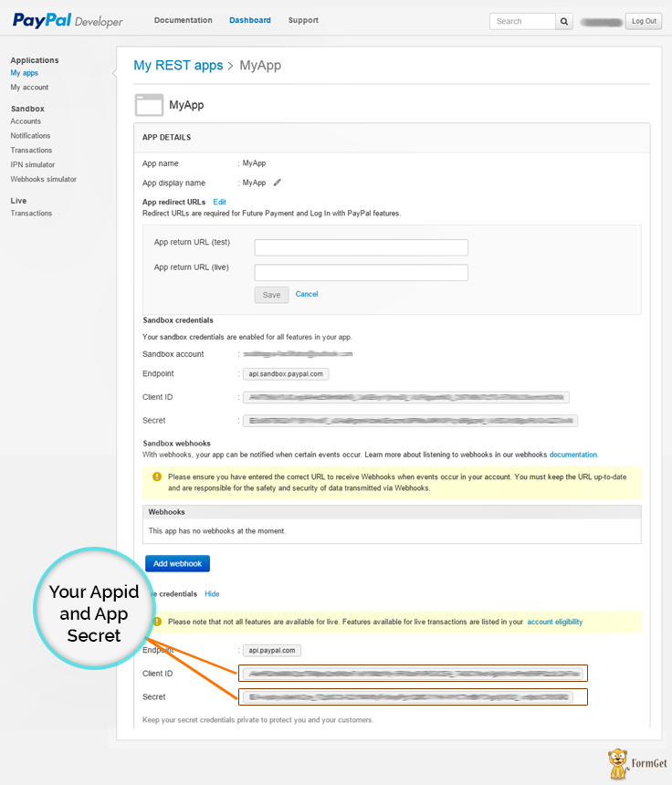
Task: Click the MyApp application window icon
Action: 149,105
